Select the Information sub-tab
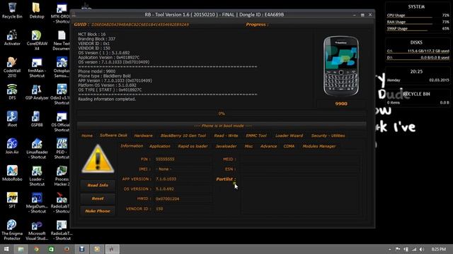 (x=132, y=146)
